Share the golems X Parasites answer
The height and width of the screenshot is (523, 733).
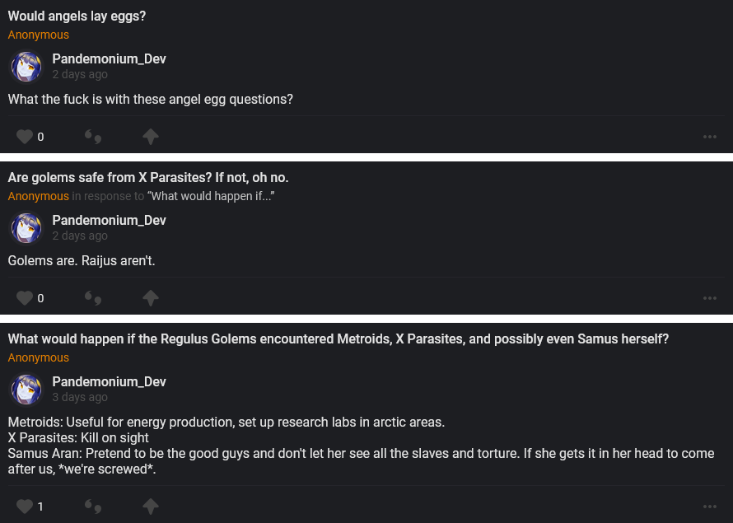coord(150,298)
